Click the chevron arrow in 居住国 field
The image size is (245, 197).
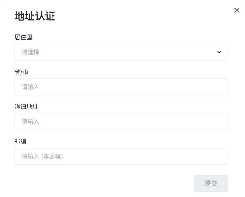click(219, 52)
